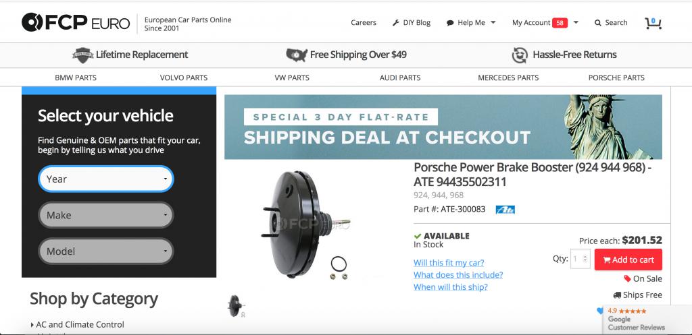Open the BMW PARTS menu
692x335 pixels.
76,78
